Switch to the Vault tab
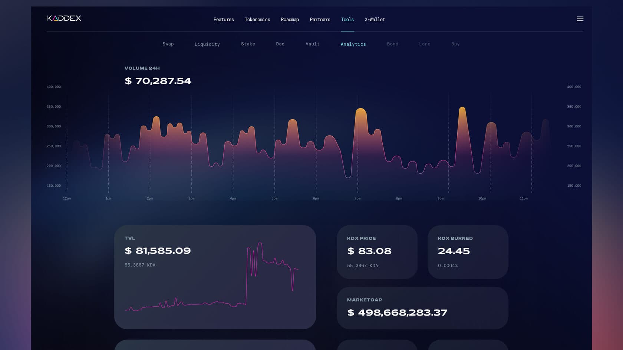 coord(312,44)
